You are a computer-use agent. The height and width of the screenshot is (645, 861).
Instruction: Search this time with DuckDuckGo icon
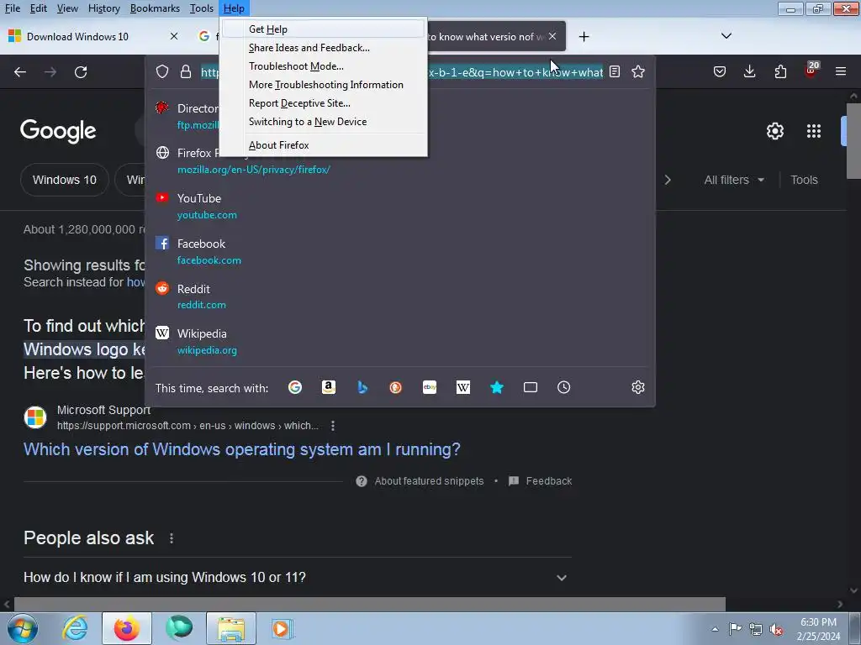[395, 387]
